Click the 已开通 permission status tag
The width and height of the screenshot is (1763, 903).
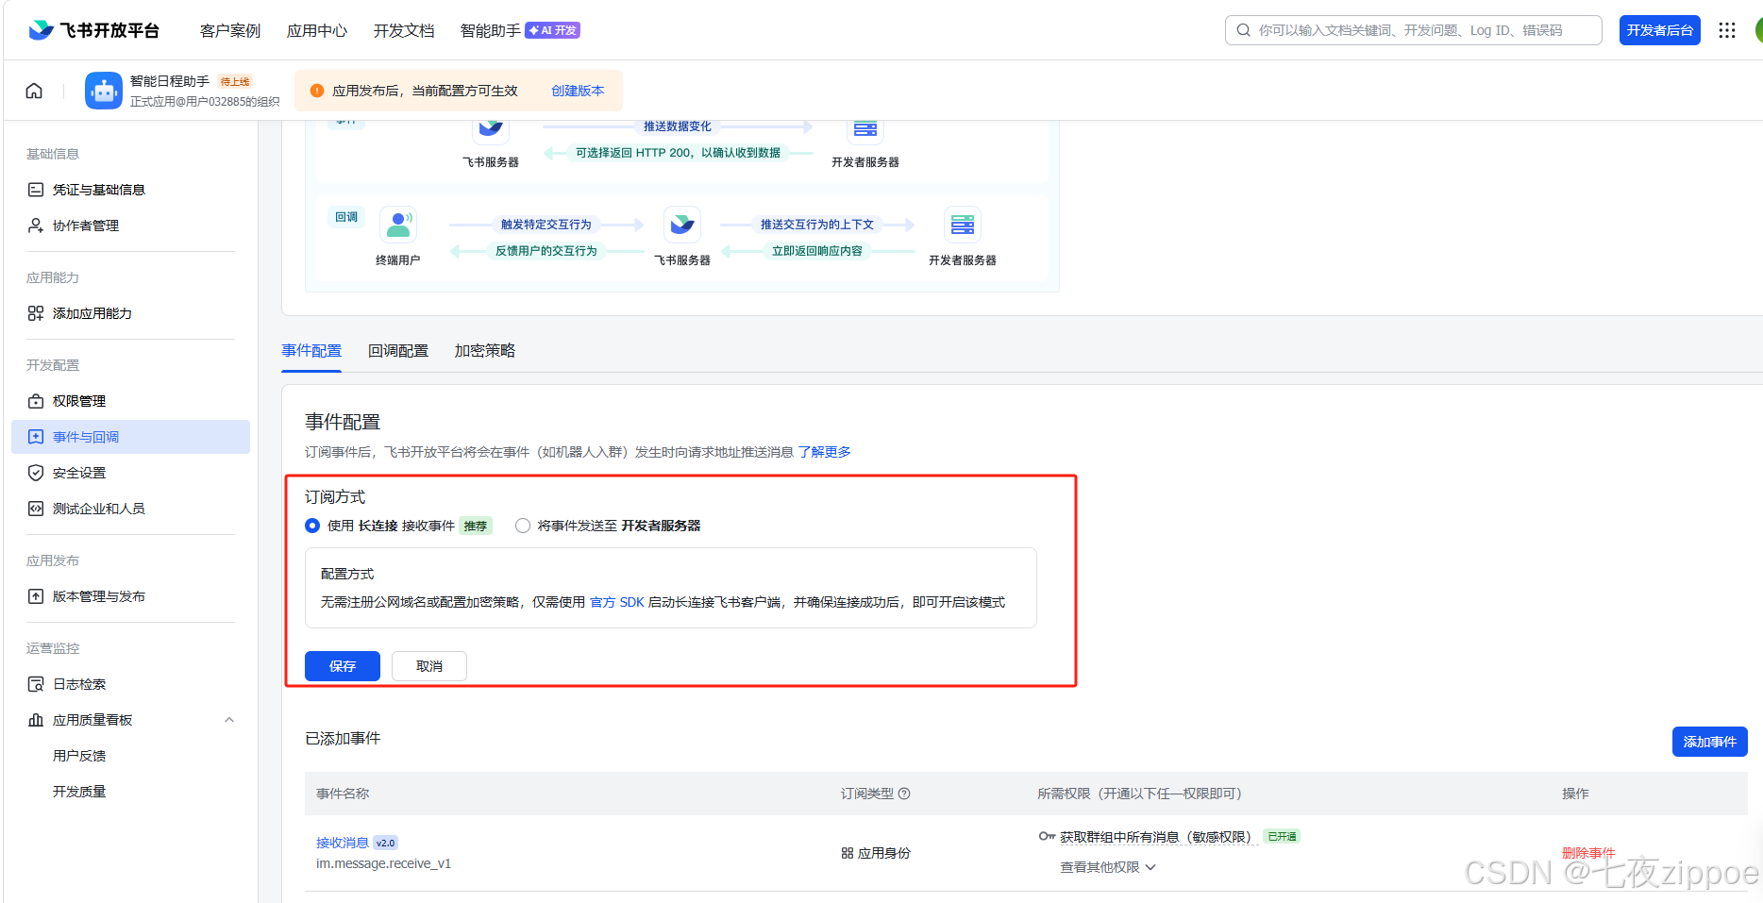coord(1282,836)
